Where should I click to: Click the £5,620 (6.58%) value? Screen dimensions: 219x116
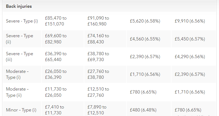pos(145,21)
